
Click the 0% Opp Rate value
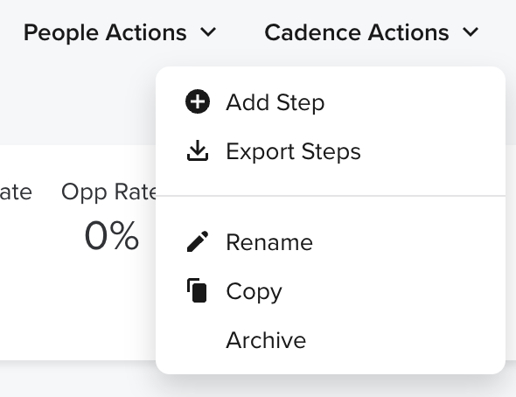tap(112, 235)
